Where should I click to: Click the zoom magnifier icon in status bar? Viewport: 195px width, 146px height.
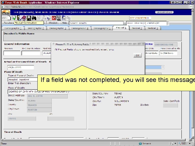pos(180,144)
